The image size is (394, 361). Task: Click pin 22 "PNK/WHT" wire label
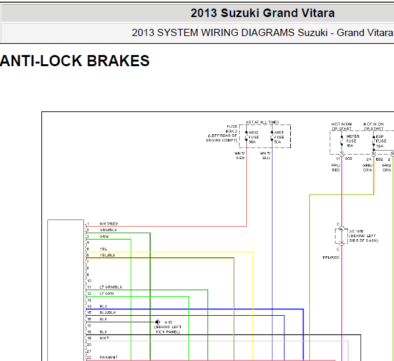(x=108, y=357)
